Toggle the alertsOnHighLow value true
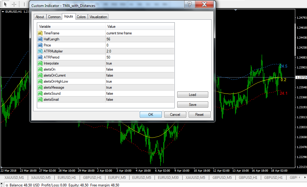The width and height of the screenshot is (307, 187). pos(140,81)
